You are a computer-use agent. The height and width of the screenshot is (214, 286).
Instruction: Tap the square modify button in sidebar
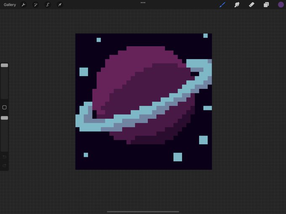[x=4, y=107]
